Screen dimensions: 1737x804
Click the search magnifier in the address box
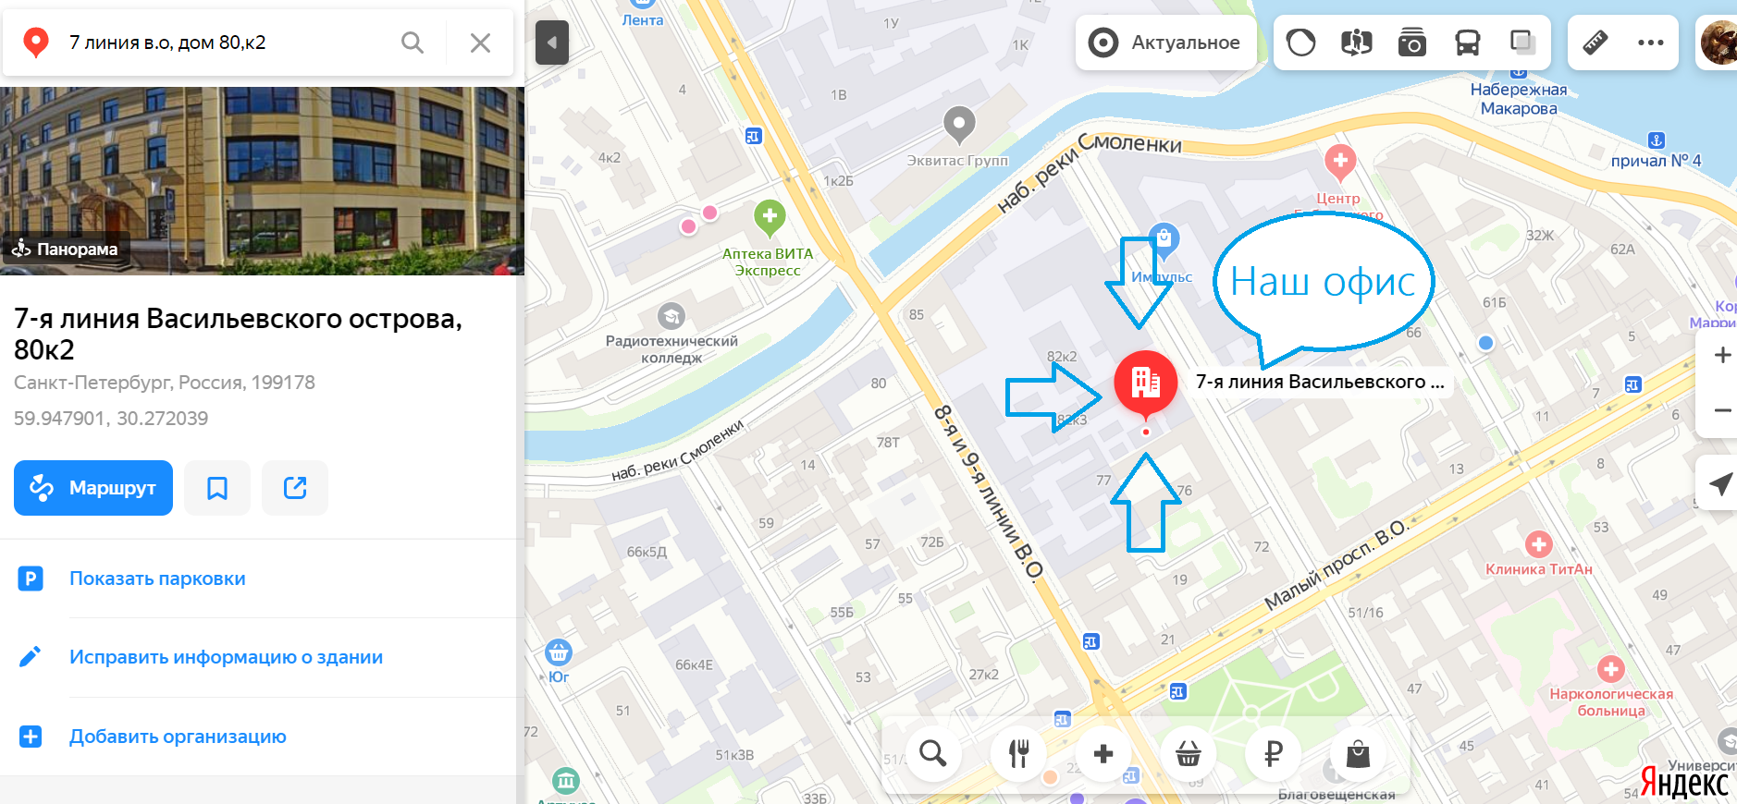pyautogui.click(x=413, y=43)
